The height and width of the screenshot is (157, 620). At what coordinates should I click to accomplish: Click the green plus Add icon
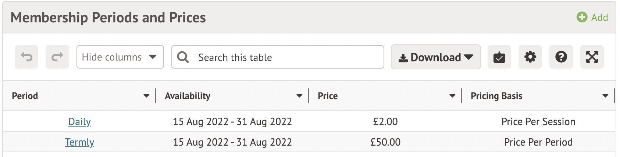pos(582,17)
